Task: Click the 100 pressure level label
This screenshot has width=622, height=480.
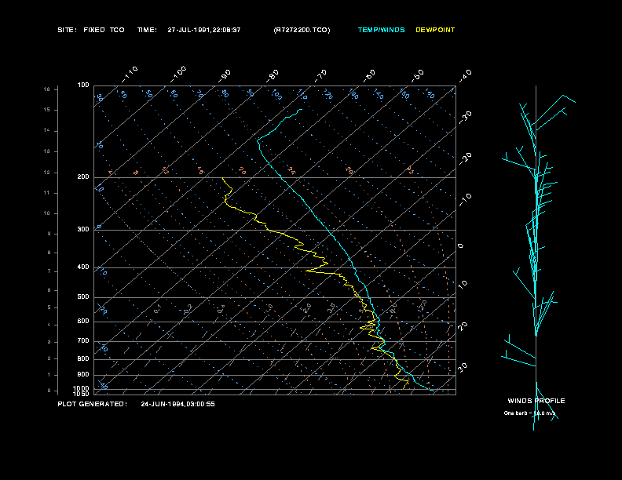Action: tap(83, 85)
